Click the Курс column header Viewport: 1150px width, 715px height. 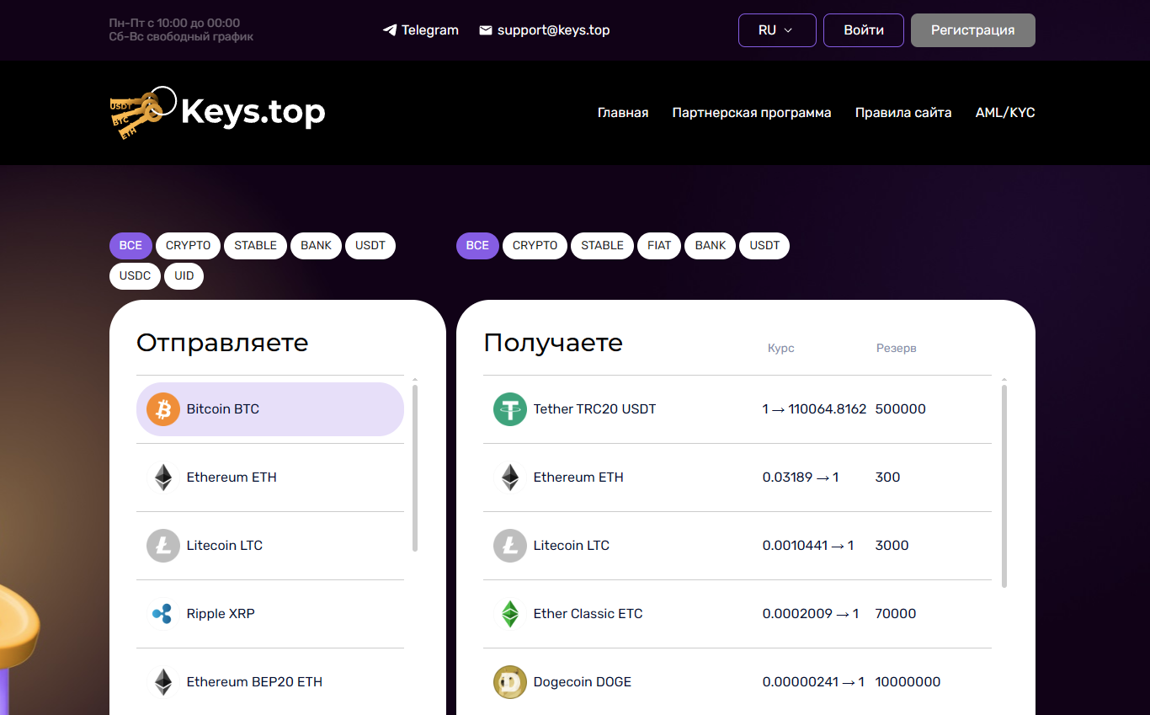[x=781, y=348]
